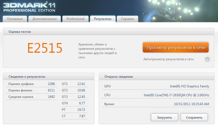The width and height of the screenshot is (218, 128).
Task: Click the GPU label
Action: coord(108,86)
